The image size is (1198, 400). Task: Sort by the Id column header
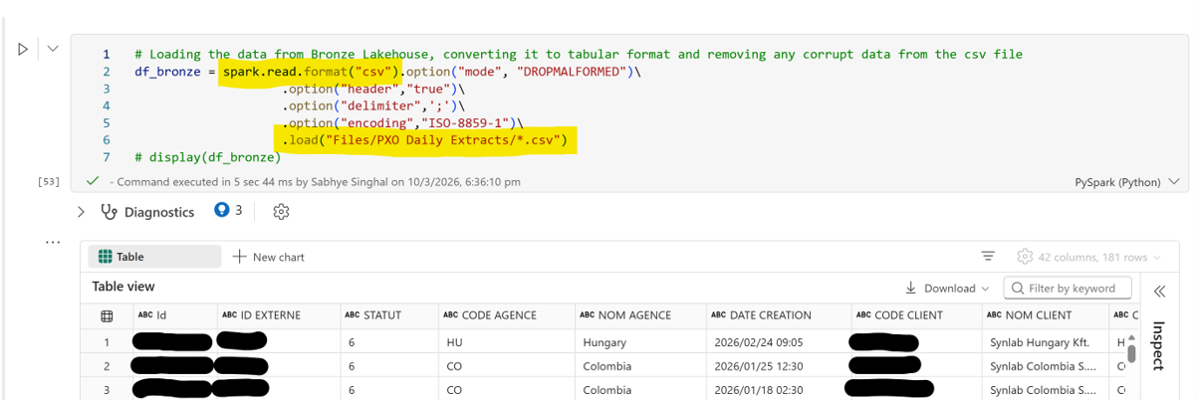(x=175, y=315)
